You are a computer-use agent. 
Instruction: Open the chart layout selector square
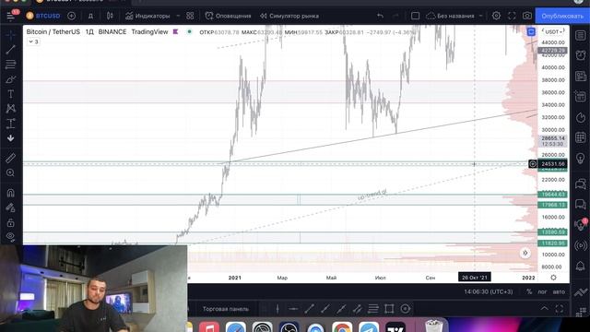pos(415,16)
